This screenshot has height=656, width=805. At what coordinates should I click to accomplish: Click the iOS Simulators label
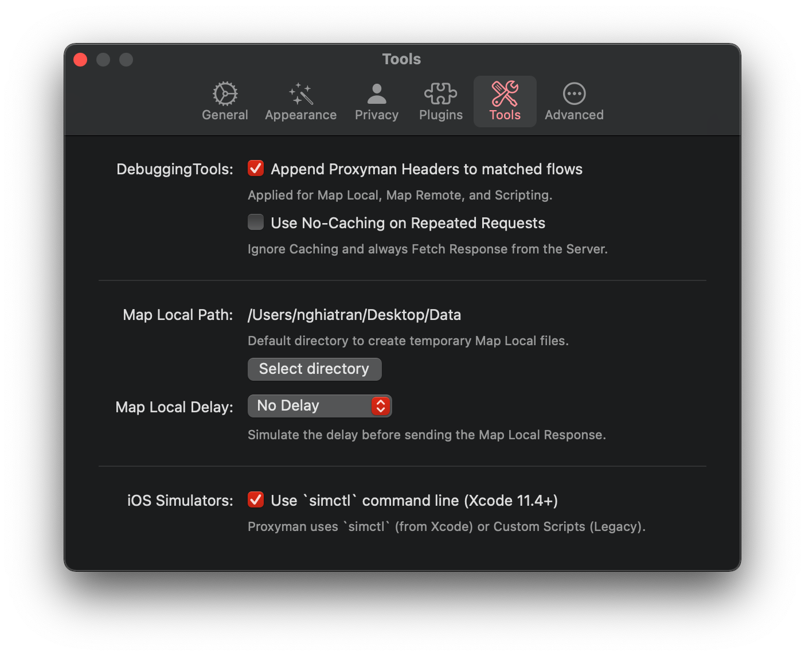[180, 501]
